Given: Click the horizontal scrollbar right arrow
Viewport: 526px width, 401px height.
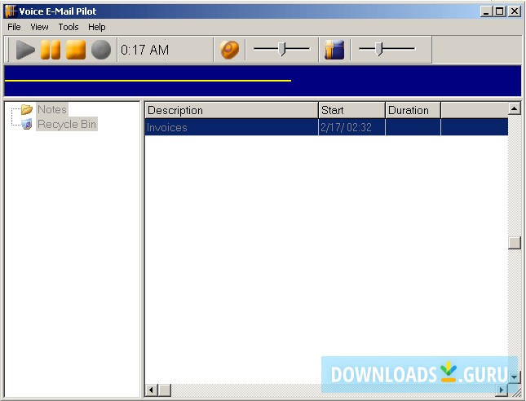Looking at the screenshot, I should pyautogui.click(x=502, y=390).
